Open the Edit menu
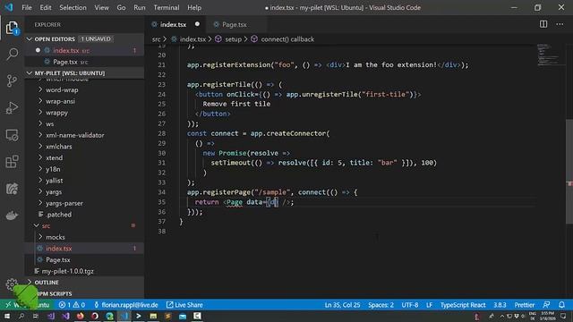 46,7
